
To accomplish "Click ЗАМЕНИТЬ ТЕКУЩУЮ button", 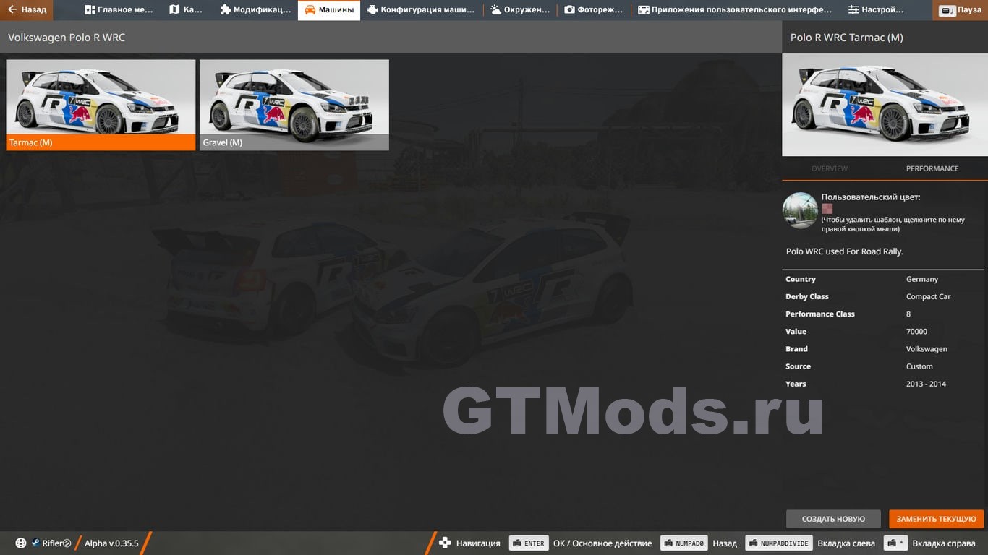I will (937, 519).
